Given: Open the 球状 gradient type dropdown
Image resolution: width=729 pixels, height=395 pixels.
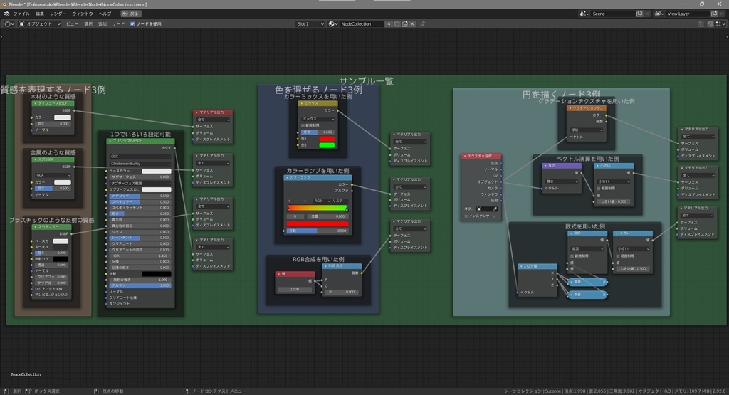Looking at the screenshot, I should tap(587, 130).
